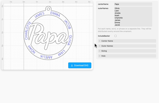Click the hanging hole at ornament top
159x103 pixels.
48,9
